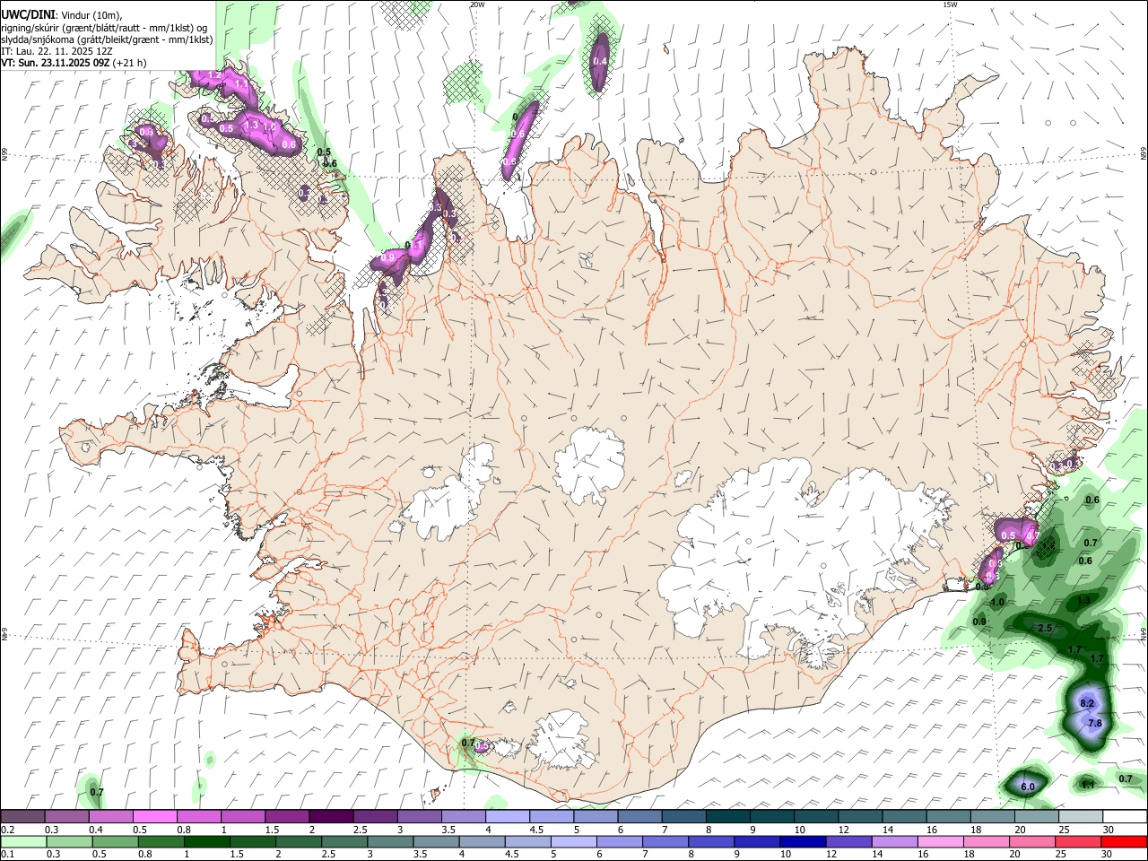Click the 7.8 precipitation value on the map

(1093, 724)
